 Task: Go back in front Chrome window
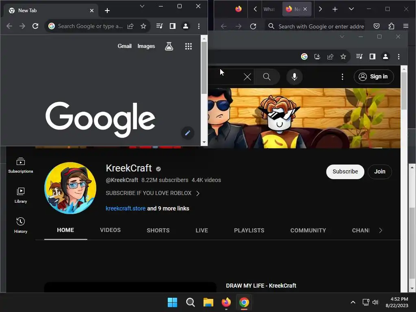pyautogui.click(x=9, y=26)
